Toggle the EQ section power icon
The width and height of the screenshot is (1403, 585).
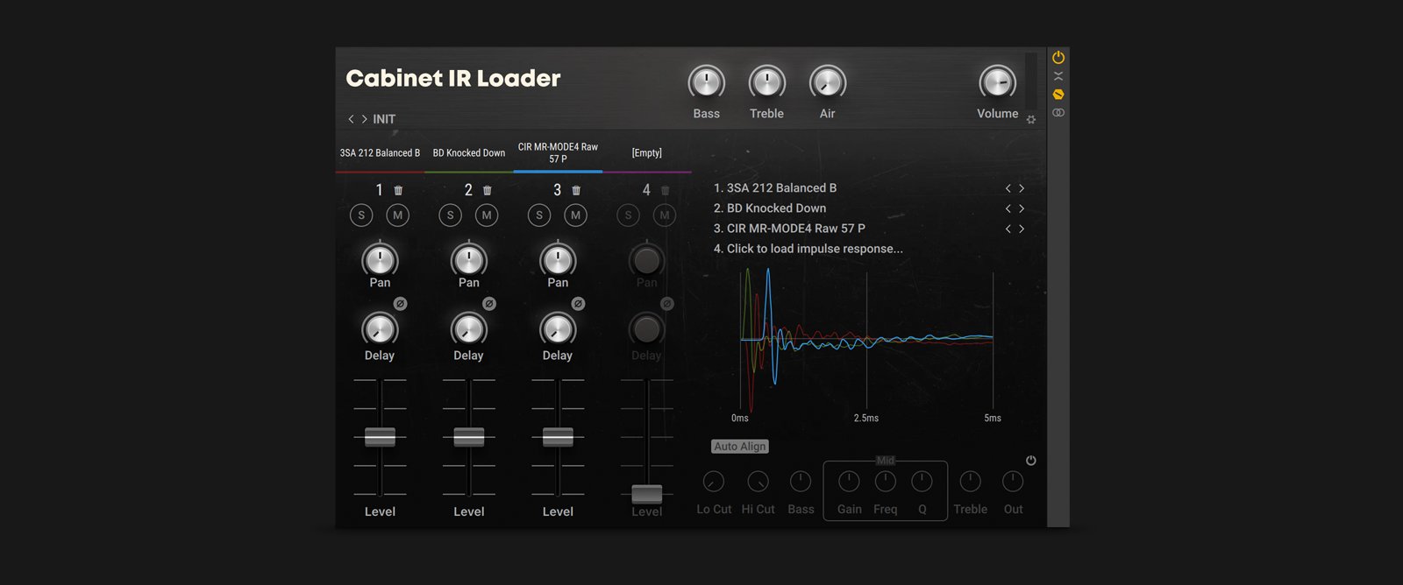[1031, 461]
